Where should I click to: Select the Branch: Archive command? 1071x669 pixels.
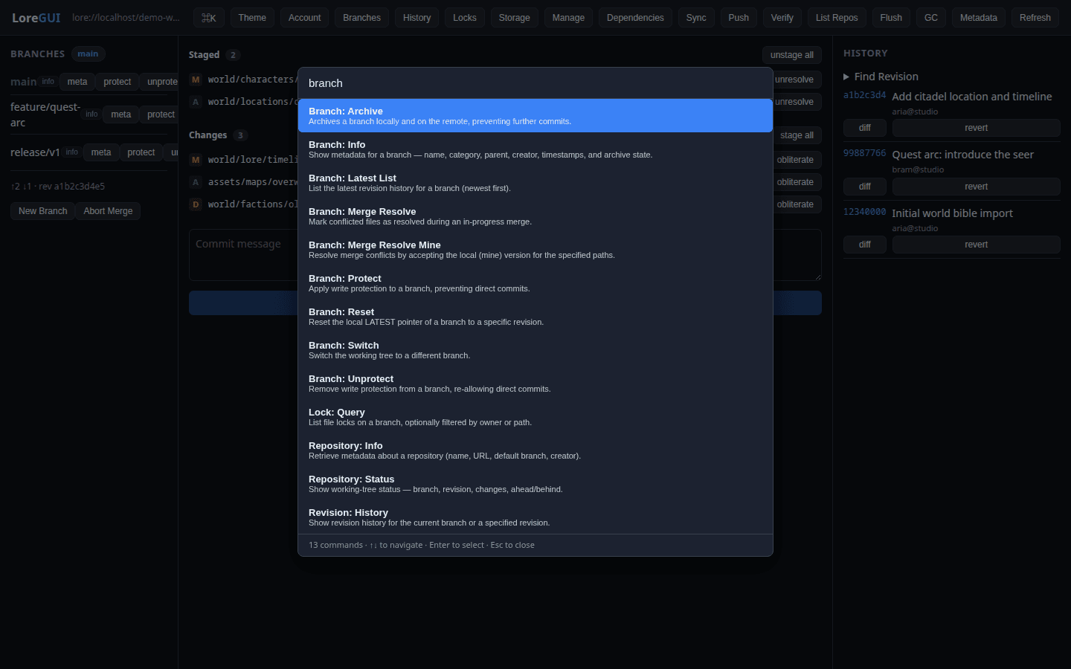tap(535, 116)
